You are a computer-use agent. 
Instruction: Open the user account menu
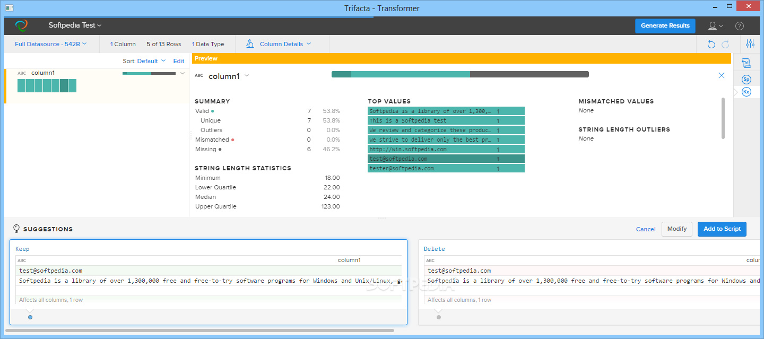(x=716, y=25)
